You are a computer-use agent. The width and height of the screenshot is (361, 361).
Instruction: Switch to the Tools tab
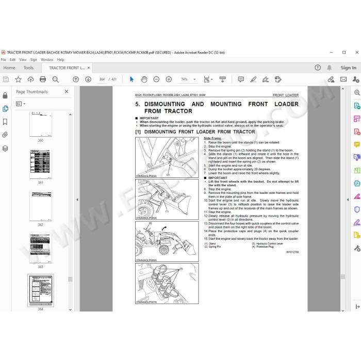28,68
